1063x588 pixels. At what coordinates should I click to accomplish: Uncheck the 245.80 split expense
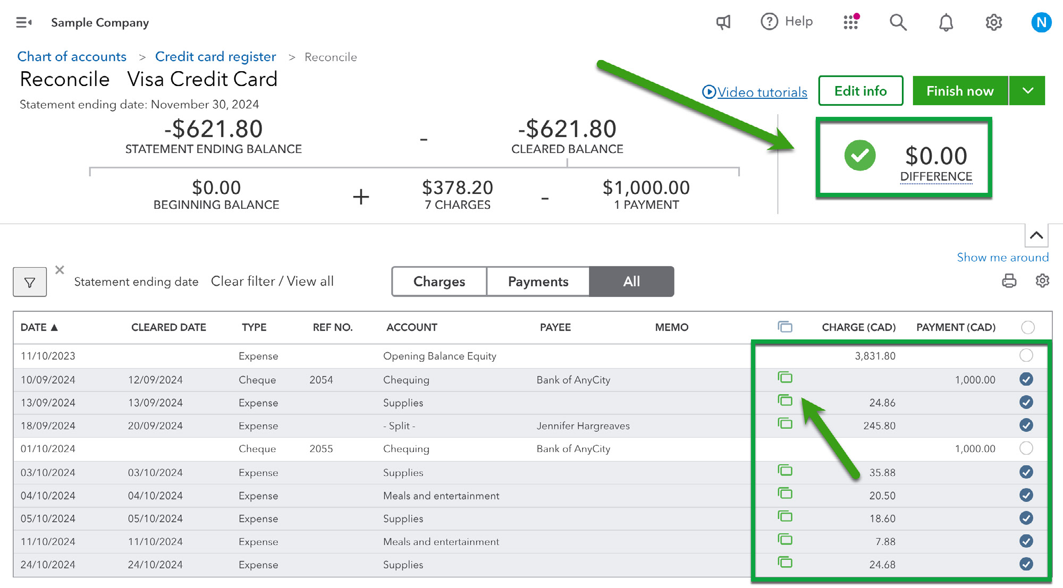[1026, 425]
